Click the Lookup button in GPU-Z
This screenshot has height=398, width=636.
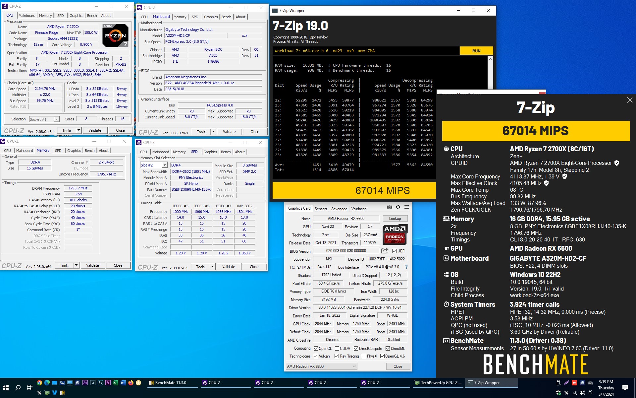pyautogui.click(x=395, y=219)
